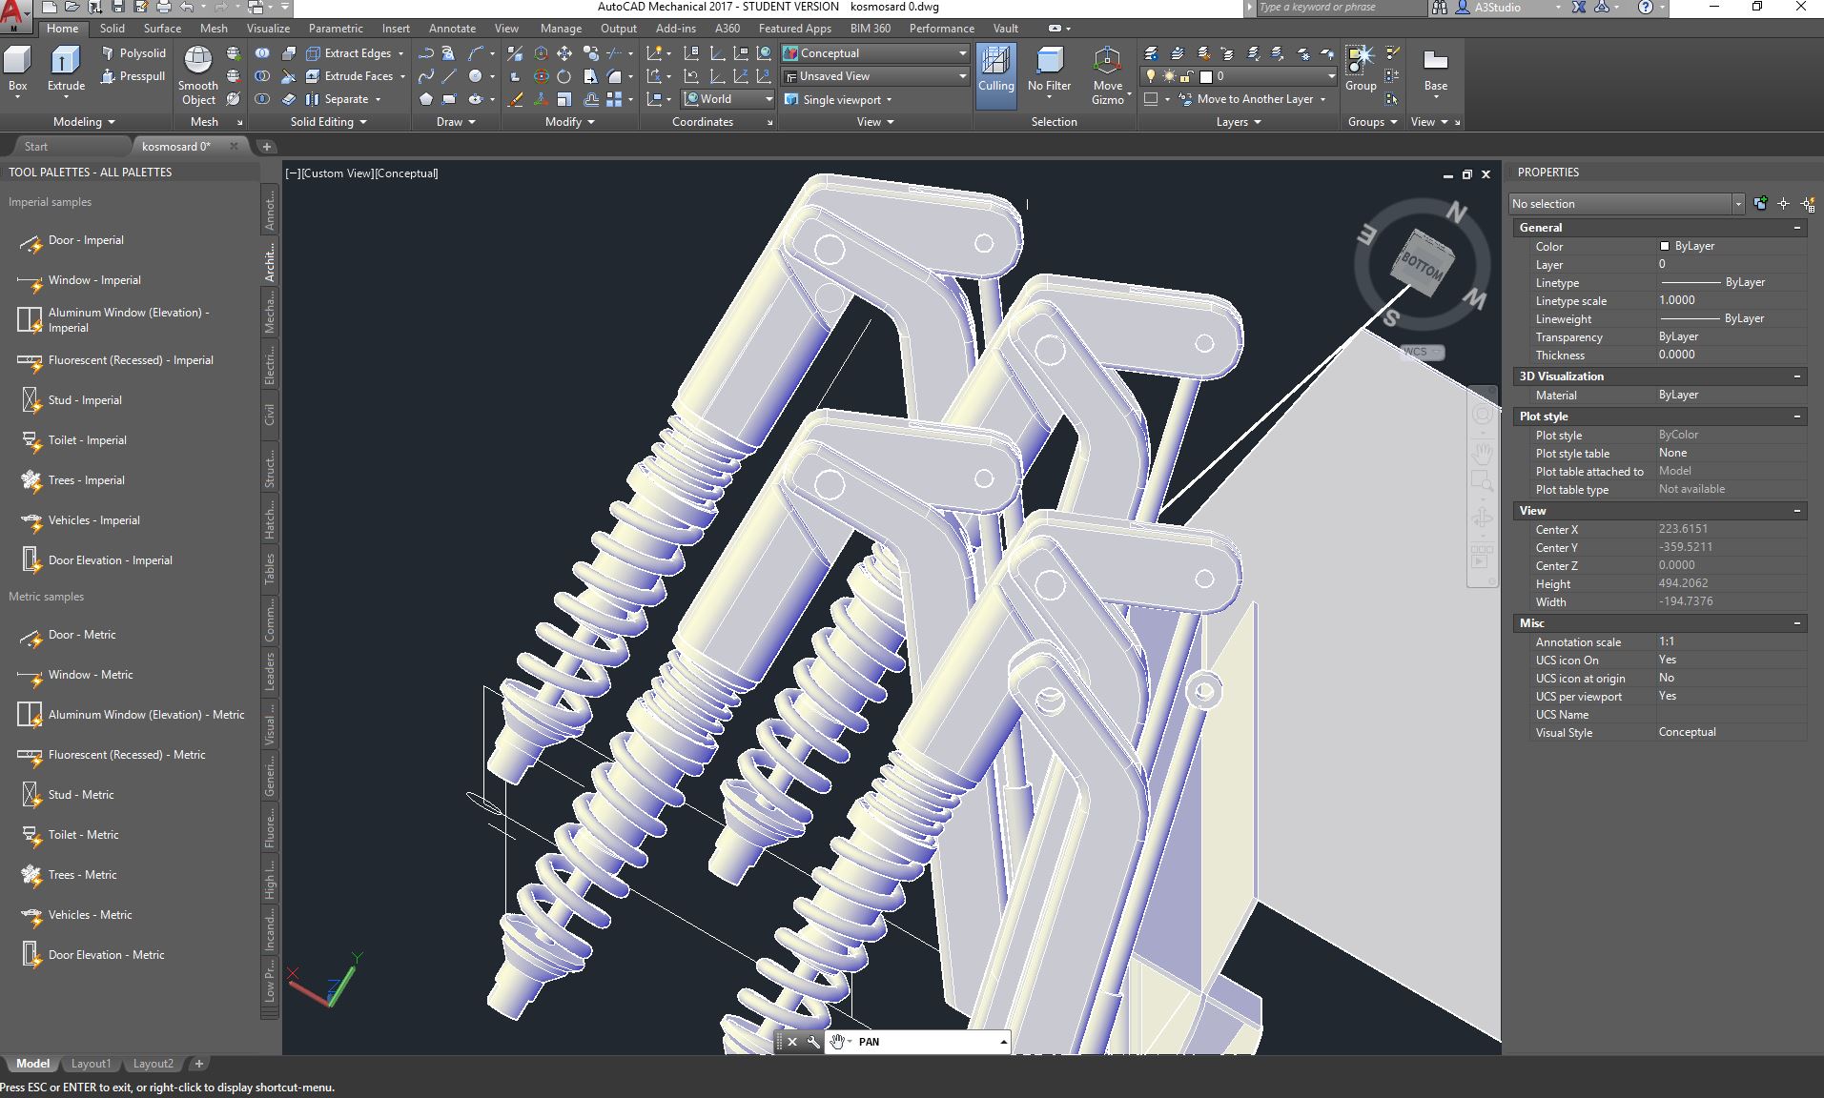Activate the Presspull tool
The width and height of the screenshot is (1824, 1098).
(133, 76)
